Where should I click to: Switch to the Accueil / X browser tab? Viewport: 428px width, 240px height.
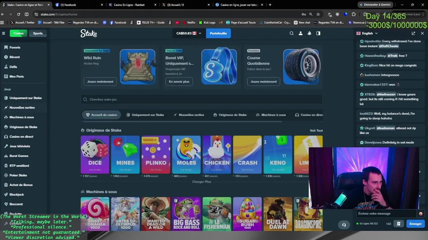click(186, 5)
